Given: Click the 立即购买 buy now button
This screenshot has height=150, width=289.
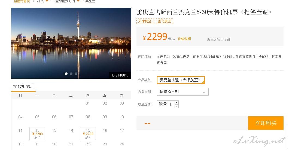Looking at the screenshot, I should pos(266,123).
